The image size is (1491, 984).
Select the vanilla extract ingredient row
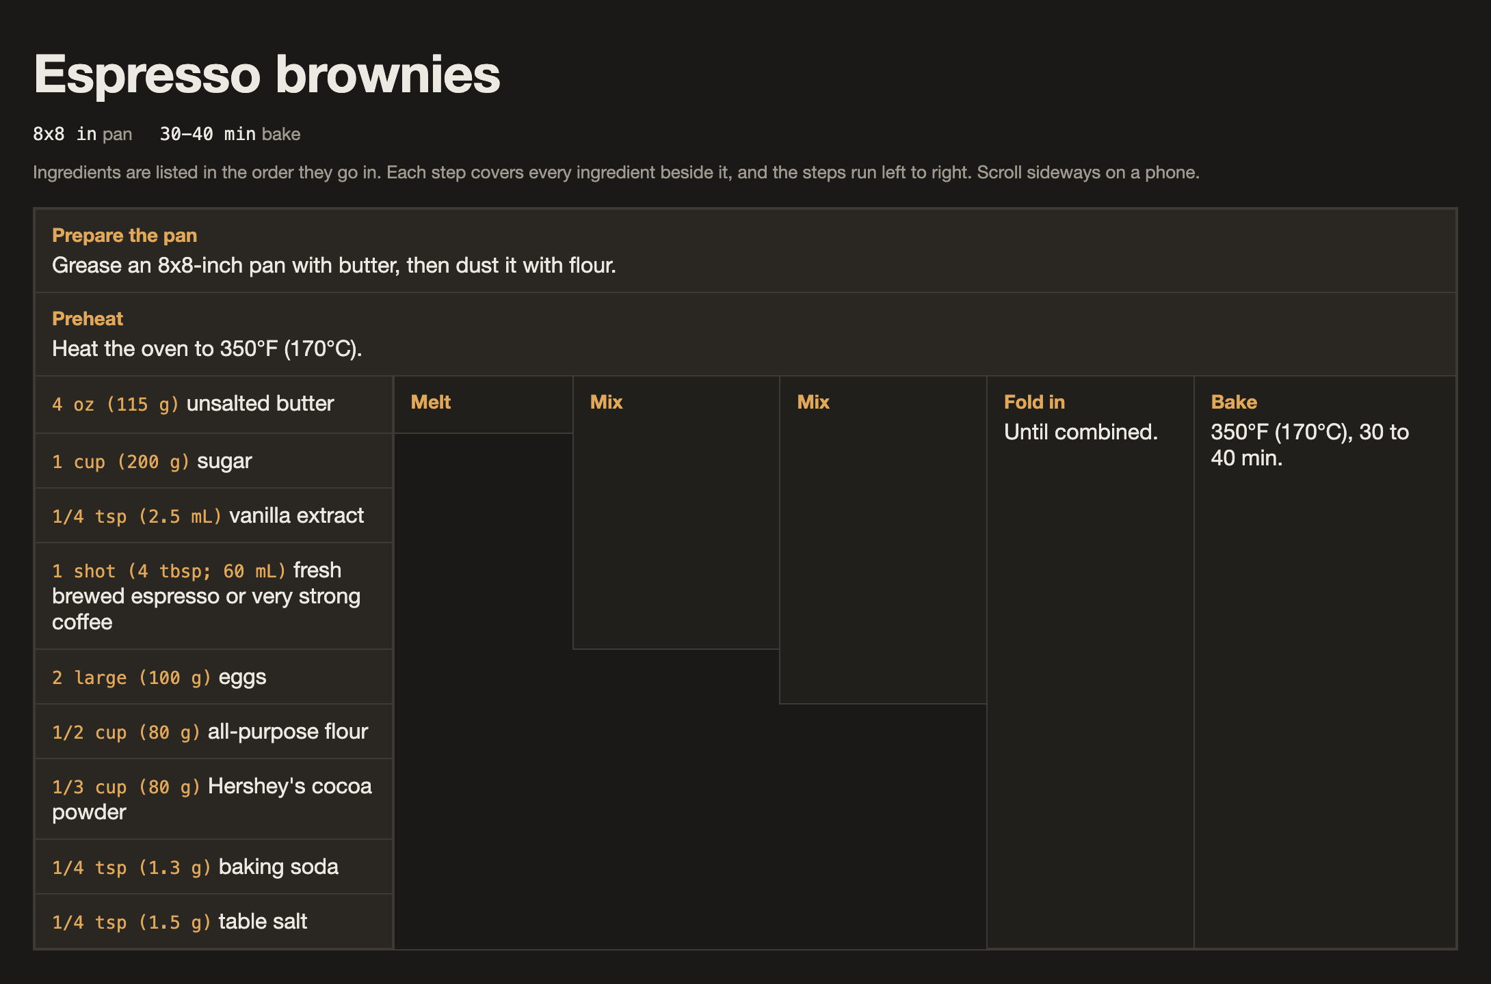click(x=214, y=516)
